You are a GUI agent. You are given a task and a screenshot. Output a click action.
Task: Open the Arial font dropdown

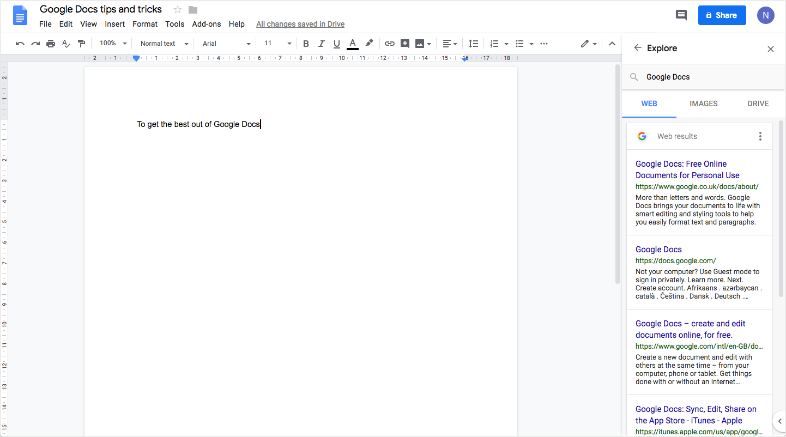[x=226, y=44]
